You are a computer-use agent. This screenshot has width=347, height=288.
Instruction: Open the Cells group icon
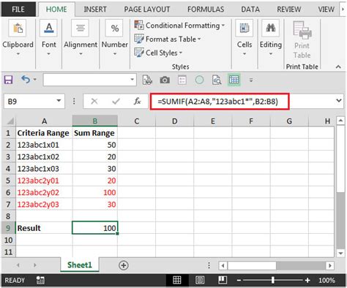point(245,29)
